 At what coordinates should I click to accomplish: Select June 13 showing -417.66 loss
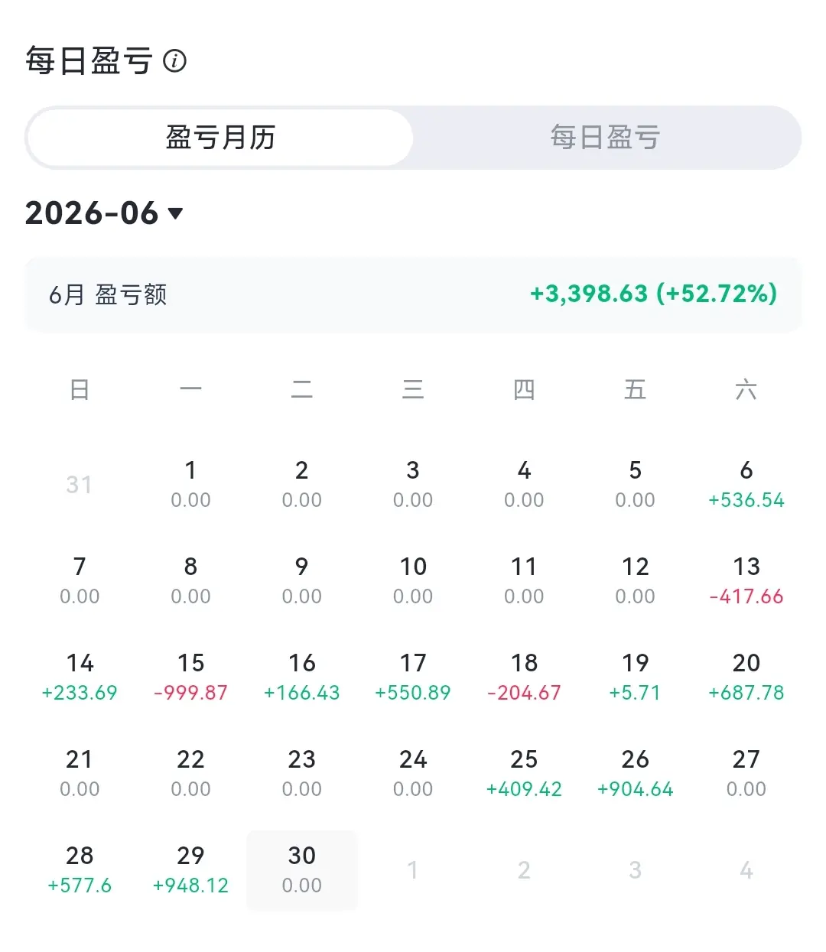point(746,581)
